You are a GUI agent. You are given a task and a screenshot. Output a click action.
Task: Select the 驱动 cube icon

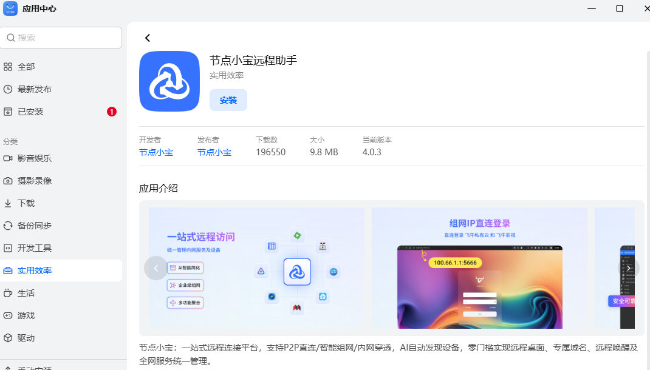coord(8,338)
